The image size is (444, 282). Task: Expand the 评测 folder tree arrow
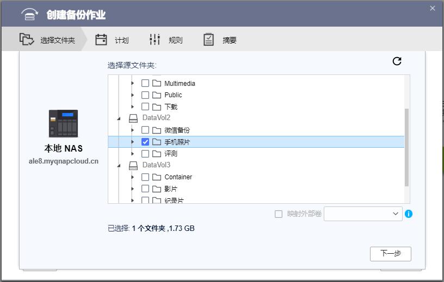(132, 154)
